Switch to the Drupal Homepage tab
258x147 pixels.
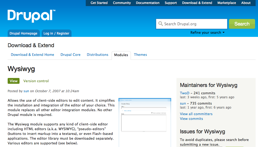[x=23, y=33]
